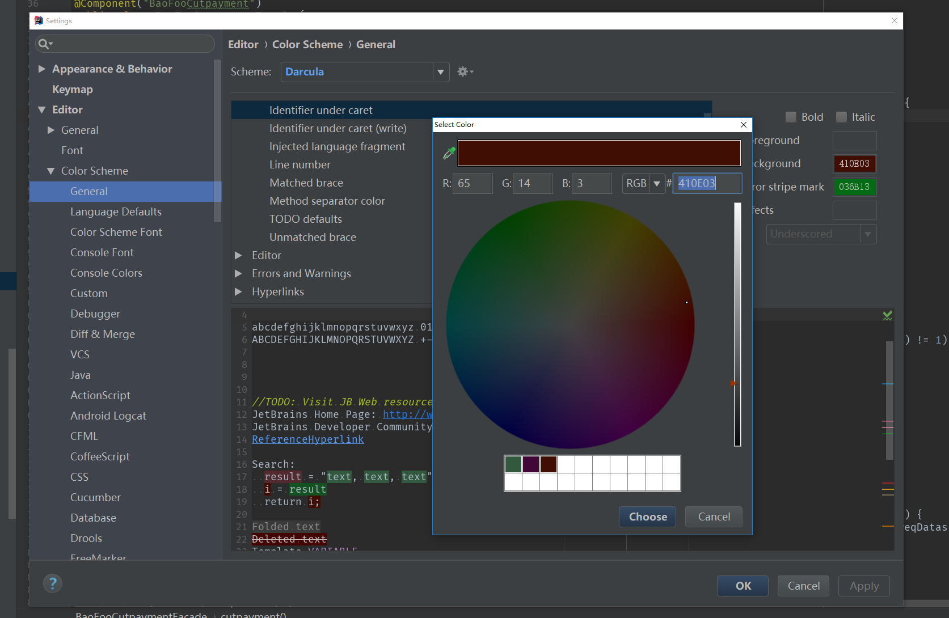Expand Appearance & Behavior section

click(41, 69)
